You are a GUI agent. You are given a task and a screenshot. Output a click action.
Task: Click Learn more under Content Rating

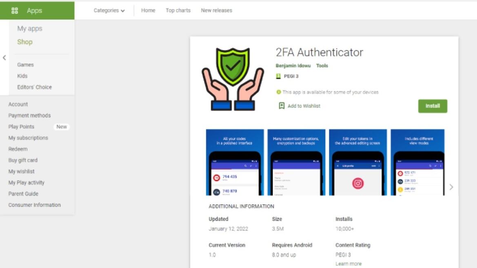[348, 264]
